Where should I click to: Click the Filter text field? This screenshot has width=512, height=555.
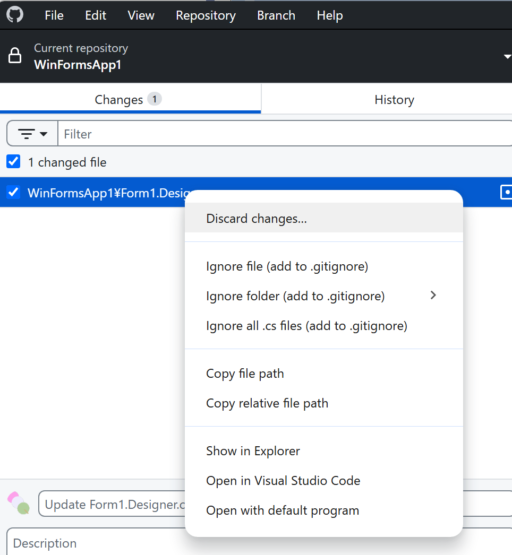point(285,134)
